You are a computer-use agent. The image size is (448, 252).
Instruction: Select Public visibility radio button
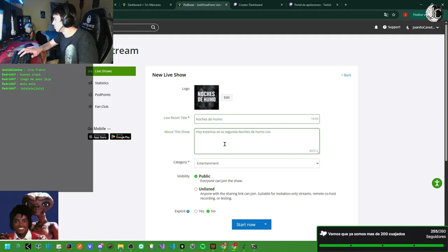click(x=196, y=176)
